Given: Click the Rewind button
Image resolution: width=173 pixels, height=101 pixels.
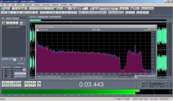Looking at the screenshot, I should click(8, 86).
